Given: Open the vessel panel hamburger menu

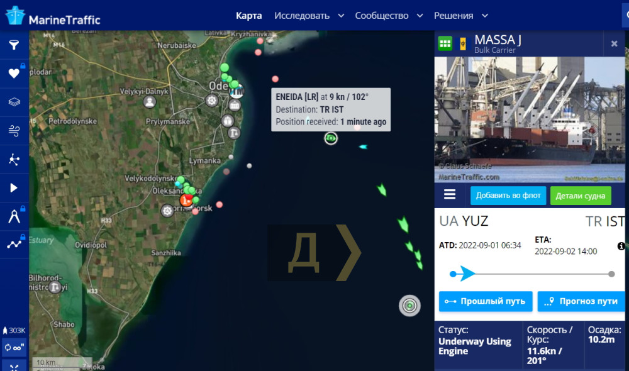Looking at the screenshot, I should (450, 194).
